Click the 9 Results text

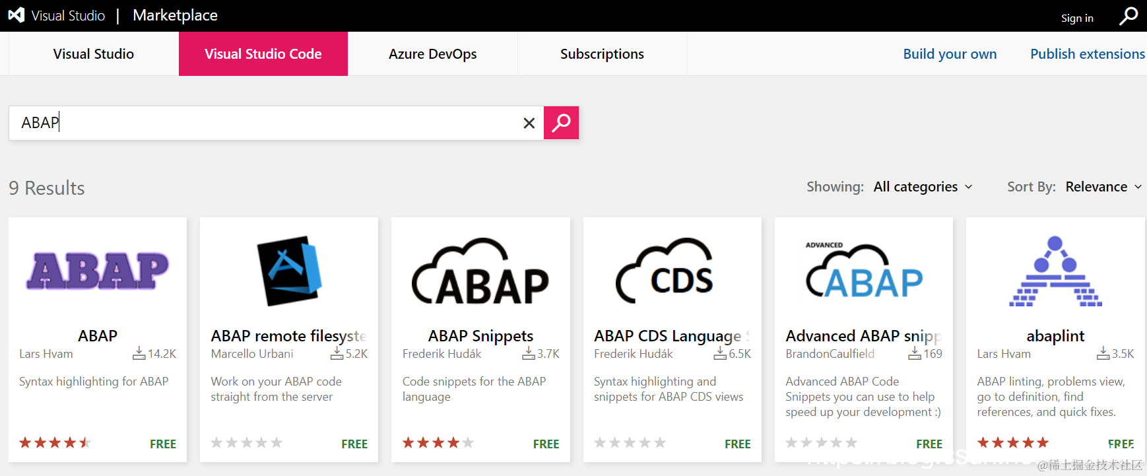coord(47,188)
